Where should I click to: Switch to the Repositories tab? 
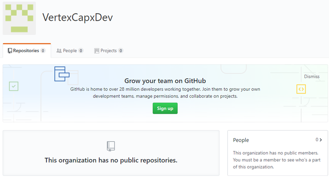[26, 51]
